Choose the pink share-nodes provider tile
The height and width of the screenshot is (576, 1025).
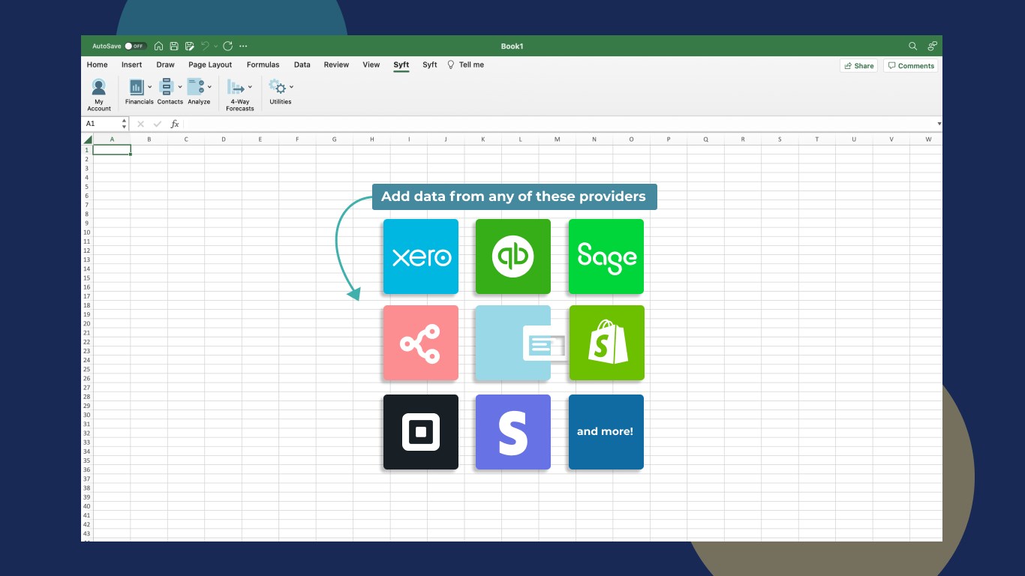421,343
